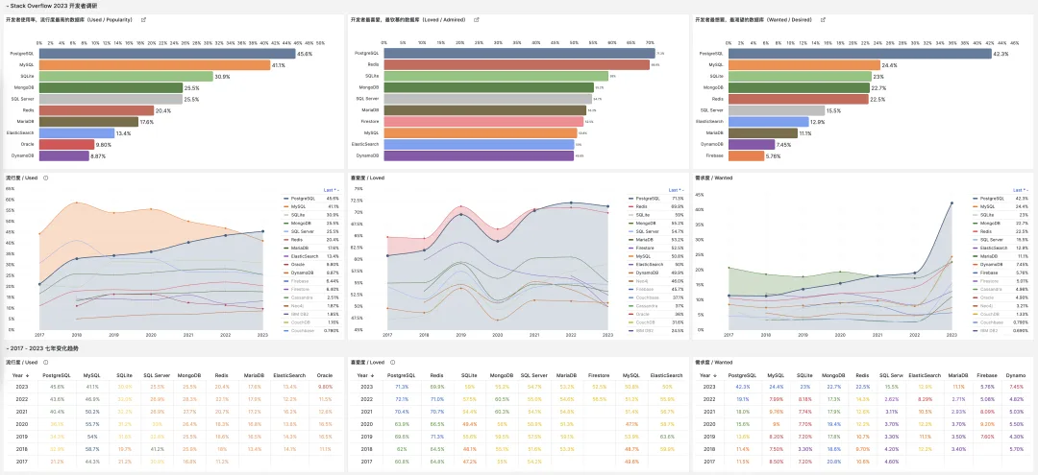Toggle Couchbase series in Used chart legend
1038x475 pixels.
(303, 330)
